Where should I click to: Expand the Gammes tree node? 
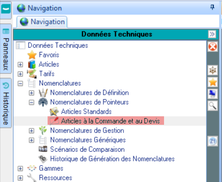tap(20, 169)
